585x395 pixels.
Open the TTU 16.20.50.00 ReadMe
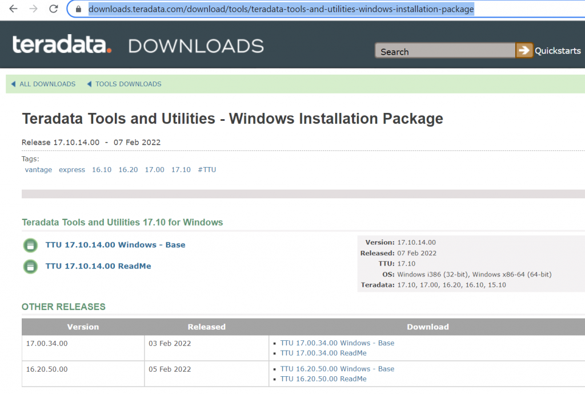coord(323,378)
